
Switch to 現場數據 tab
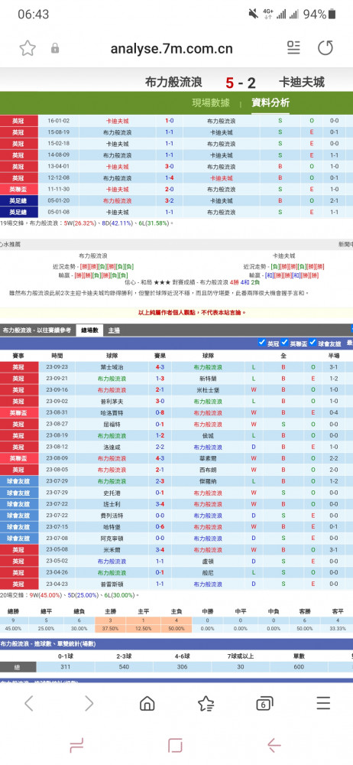point(211,103)
